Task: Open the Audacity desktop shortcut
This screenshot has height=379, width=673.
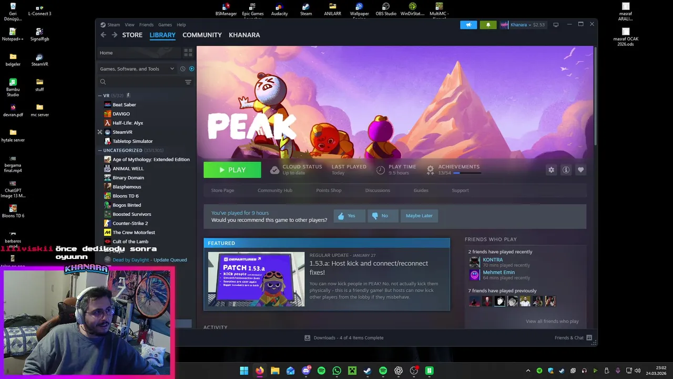Action: pyautogui.click(x=279, y=9)
